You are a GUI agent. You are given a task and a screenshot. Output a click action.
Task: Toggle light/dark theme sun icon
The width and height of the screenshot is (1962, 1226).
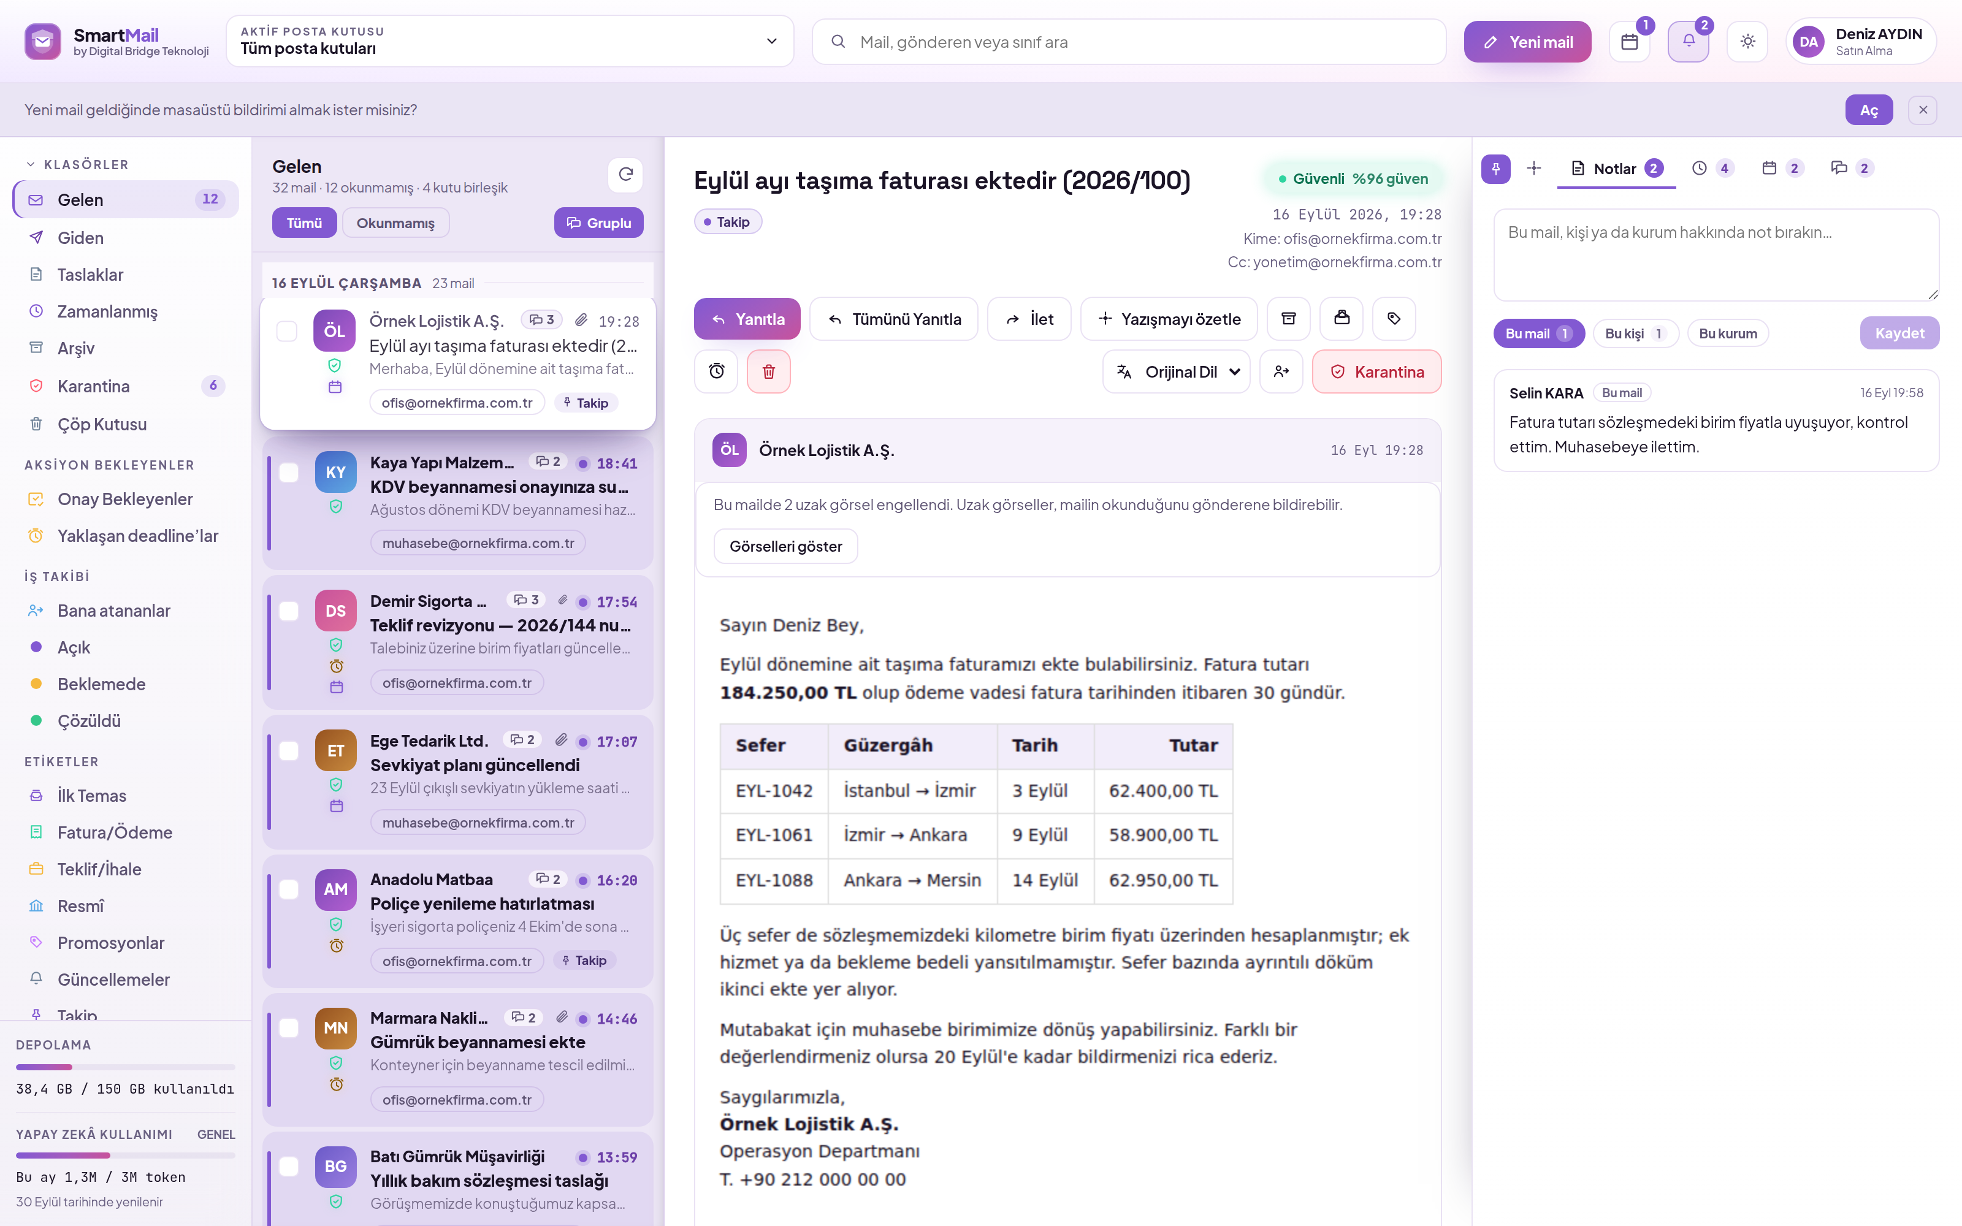tap(1747, 42)
